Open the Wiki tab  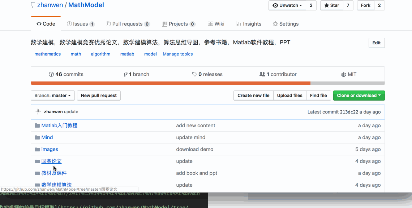(x=216, y=23)
